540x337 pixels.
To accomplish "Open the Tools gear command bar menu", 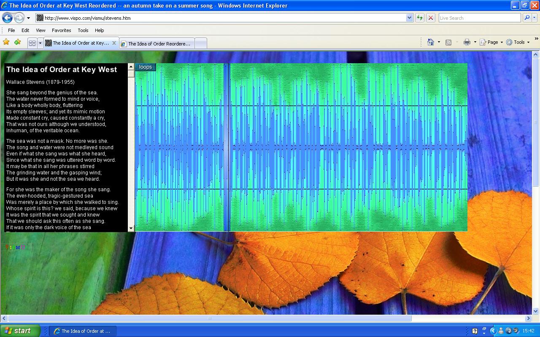I will click(x=518, y=42).
